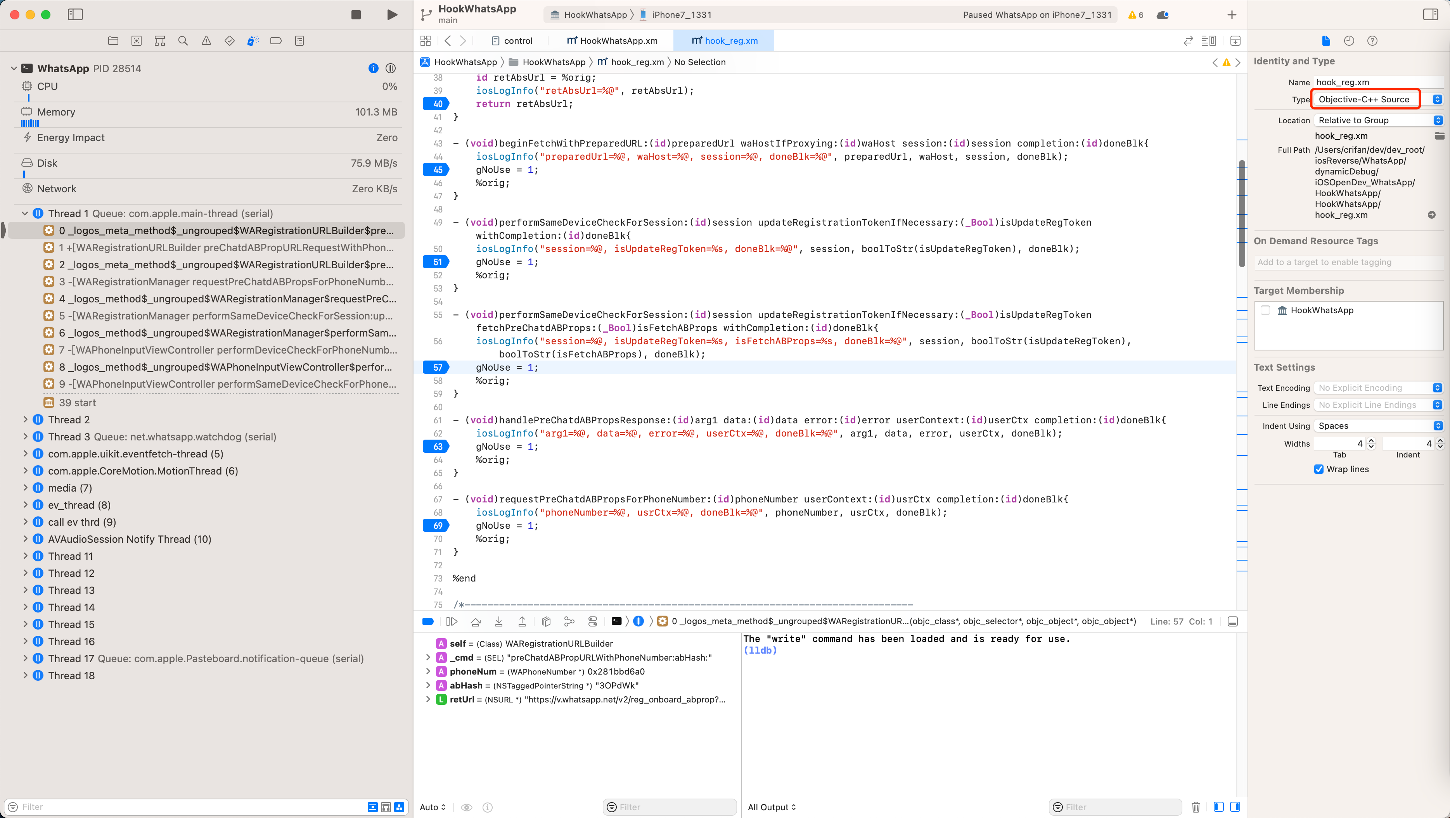This screenshot has height=818, width=1450.
Task: Clear the console with trash
Action: (1196, 807)
